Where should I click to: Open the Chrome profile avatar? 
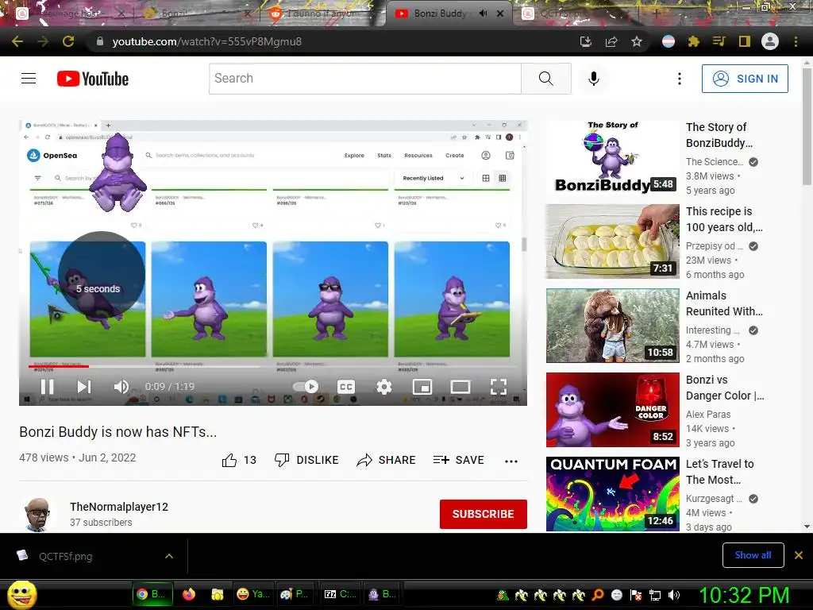point(770,41)
